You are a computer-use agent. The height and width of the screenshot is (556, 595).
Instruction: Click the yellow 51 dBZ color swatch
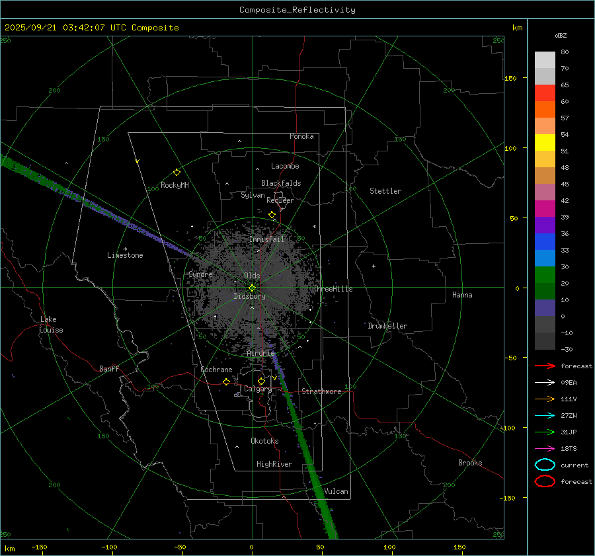545,143
